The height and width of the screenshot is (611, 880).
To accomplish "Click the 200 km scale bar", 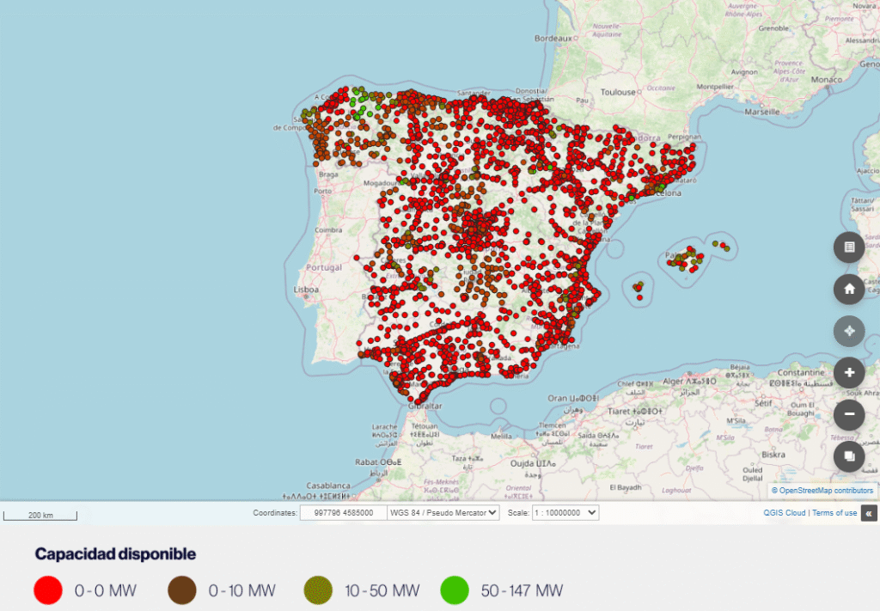I will [x=40, y=516].
